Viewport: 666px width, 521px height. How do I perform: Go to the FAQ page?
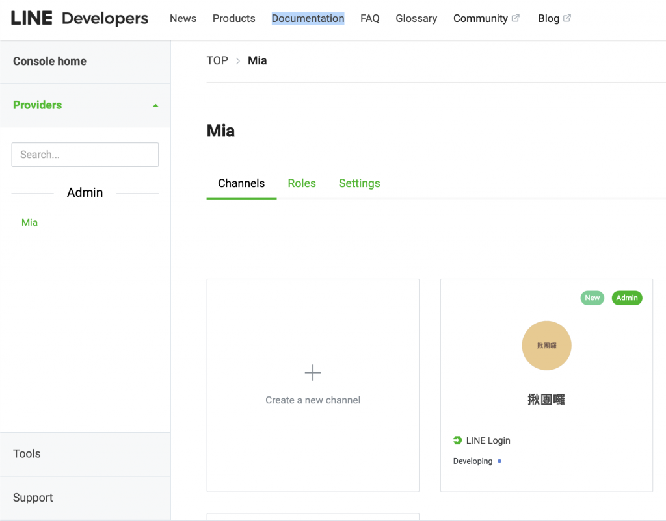(370, 18)
